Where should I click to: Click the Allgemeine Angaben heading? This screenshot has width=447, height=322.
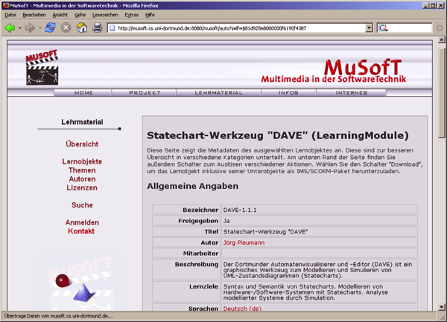pos(193,186)
